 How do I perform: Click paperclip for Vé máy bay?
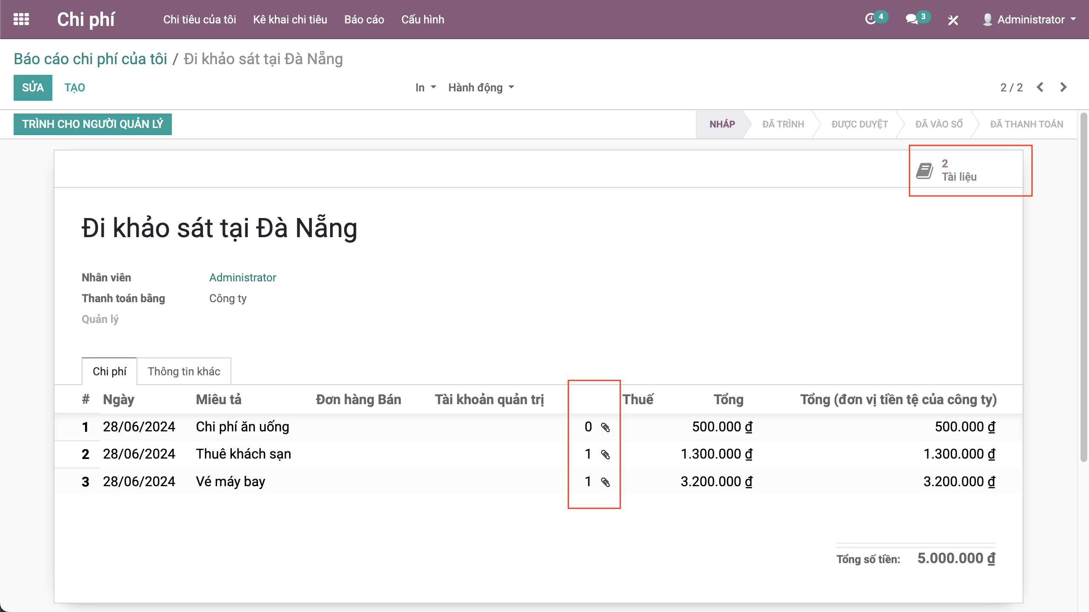coord(605,482)
